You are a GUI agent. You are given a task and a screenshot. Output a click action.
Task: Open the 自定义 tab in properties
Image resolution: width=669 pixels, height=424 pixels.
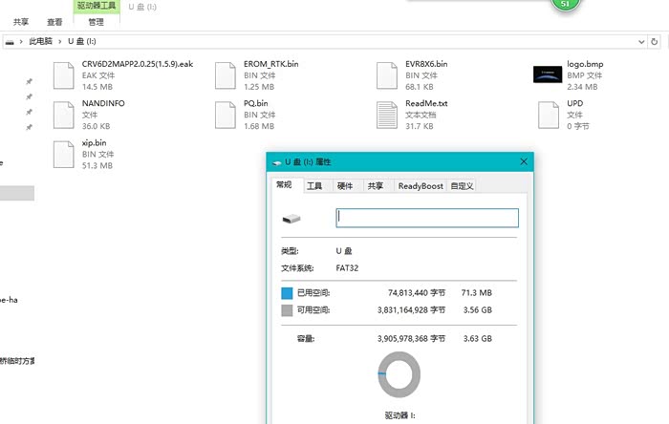coord(463,186)
